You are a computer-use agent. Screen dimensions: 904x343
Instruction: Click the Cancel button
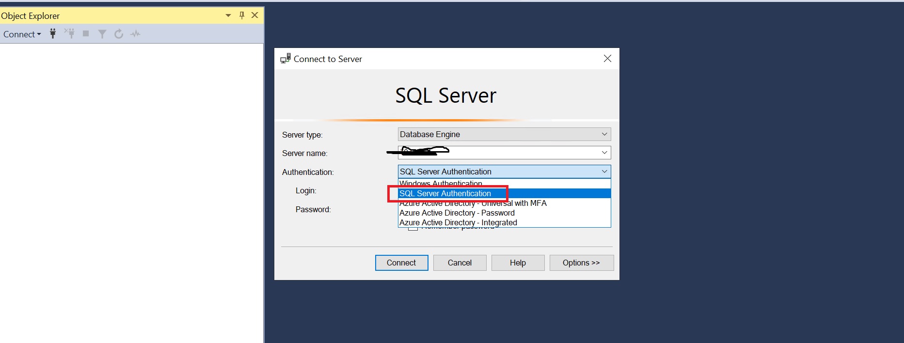pos(460,263)
